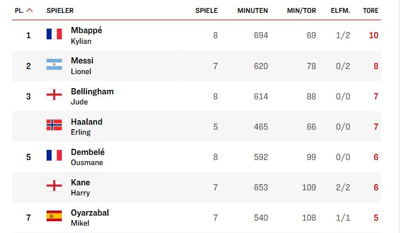Open Bellingham Jude player profile
This screenshot has height=233, width=405.
tap(92, 96)
